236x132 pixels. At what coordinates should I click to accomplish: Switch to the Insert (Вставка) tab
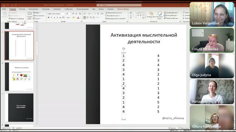pos(22,9)
